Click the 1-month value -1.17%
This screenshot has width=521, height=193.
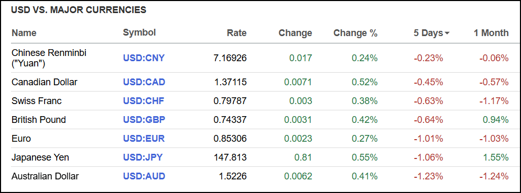(494, 101)
